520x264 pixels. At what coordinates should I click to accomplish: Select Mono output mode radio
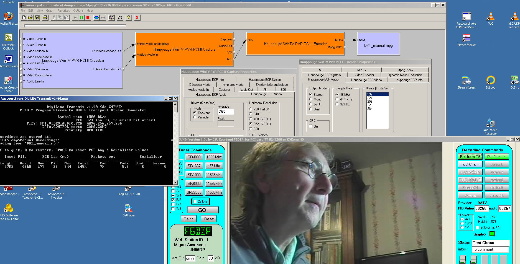[311, 99]
